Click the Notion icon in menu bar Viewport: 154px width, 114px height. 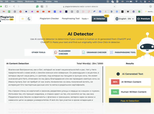click(x=108, y=2)
